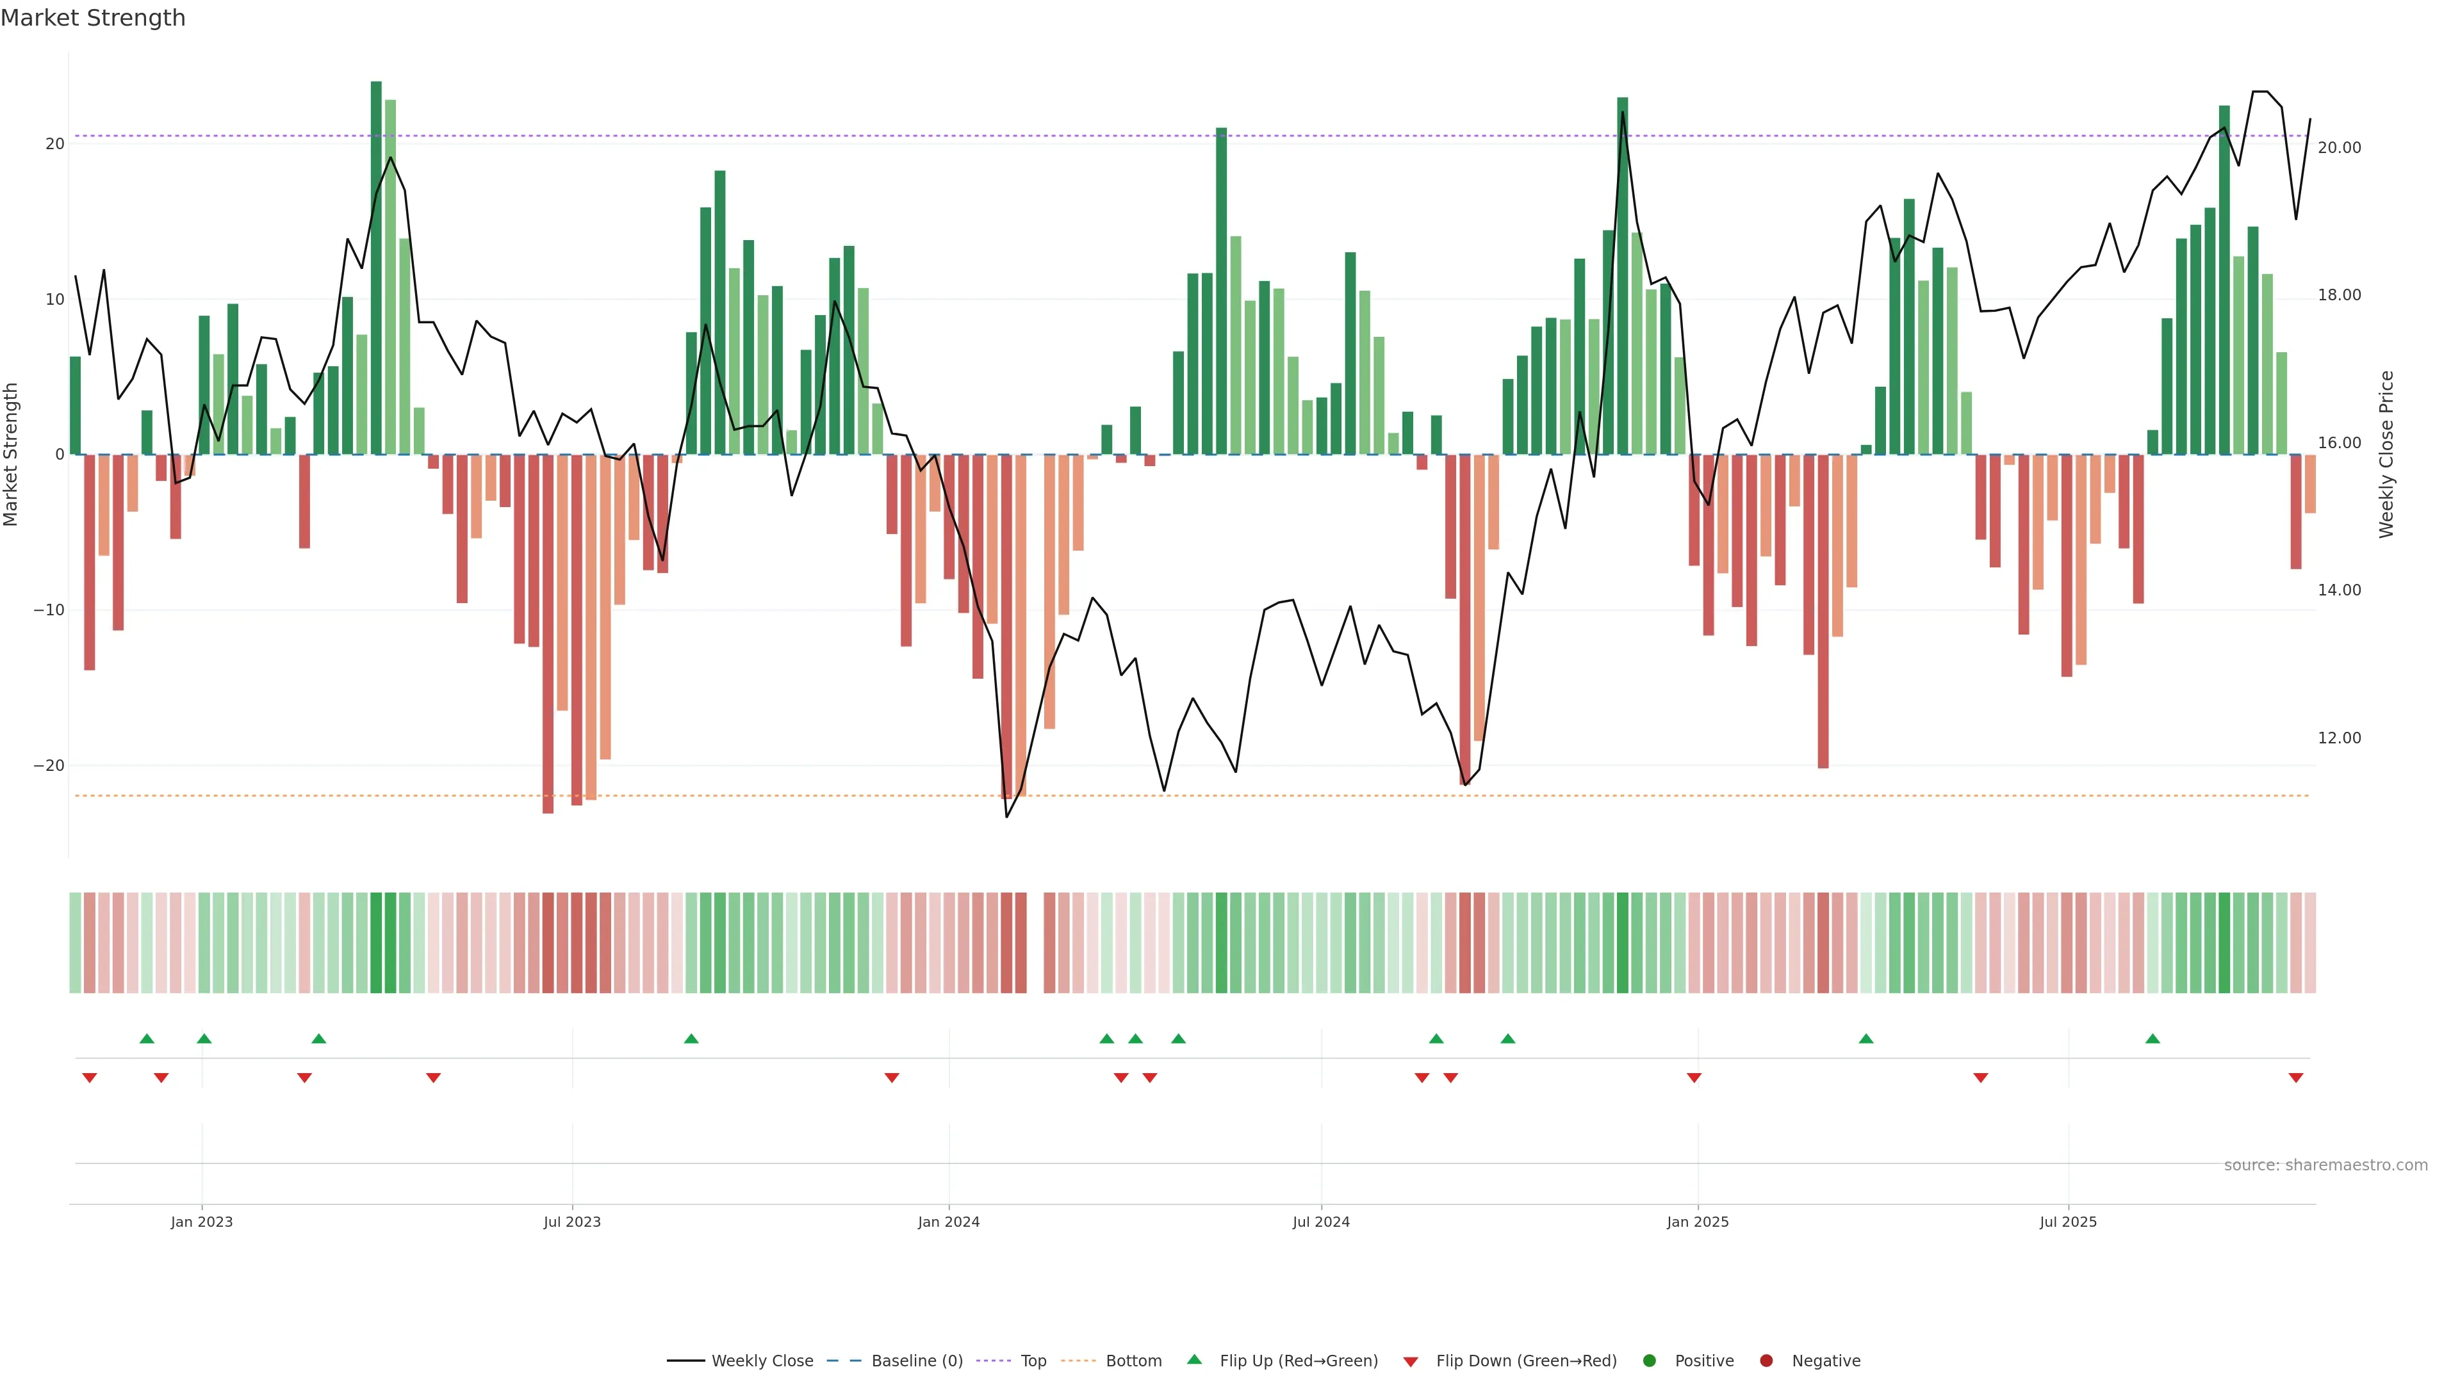Select the leftmost green flip-up triangle marker
The width and height of the screenshot is (2460, 1383).
[146, 1039]
